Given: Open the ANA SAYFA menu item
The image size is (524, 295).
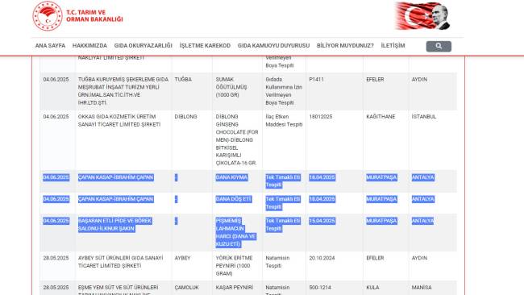Looking at the screenshot, I should tap(50, 45).
